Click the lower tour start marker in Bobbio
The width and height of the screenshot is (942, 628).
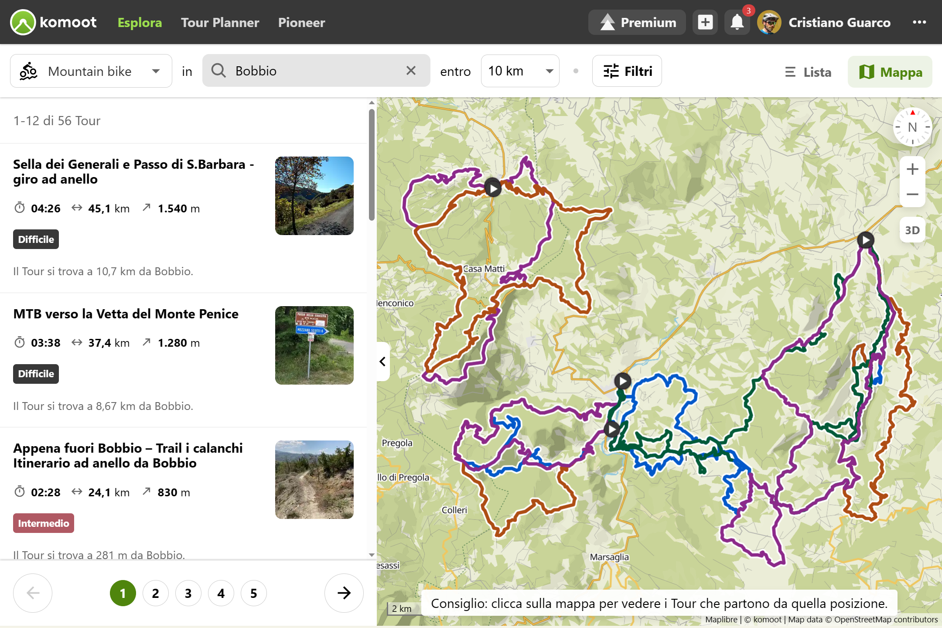tap(612, 429)
